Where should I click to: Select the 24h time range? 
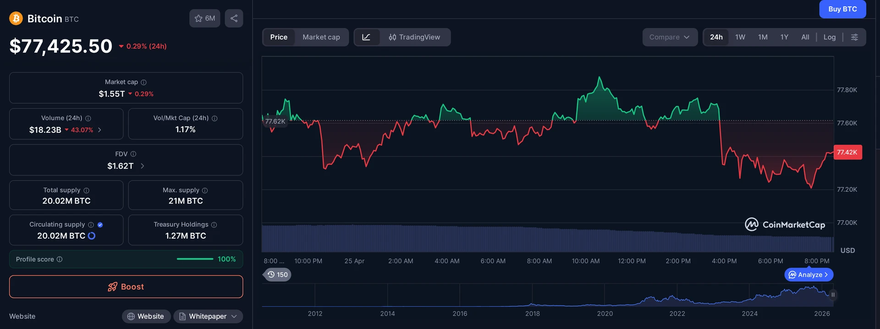coord(716,37)
